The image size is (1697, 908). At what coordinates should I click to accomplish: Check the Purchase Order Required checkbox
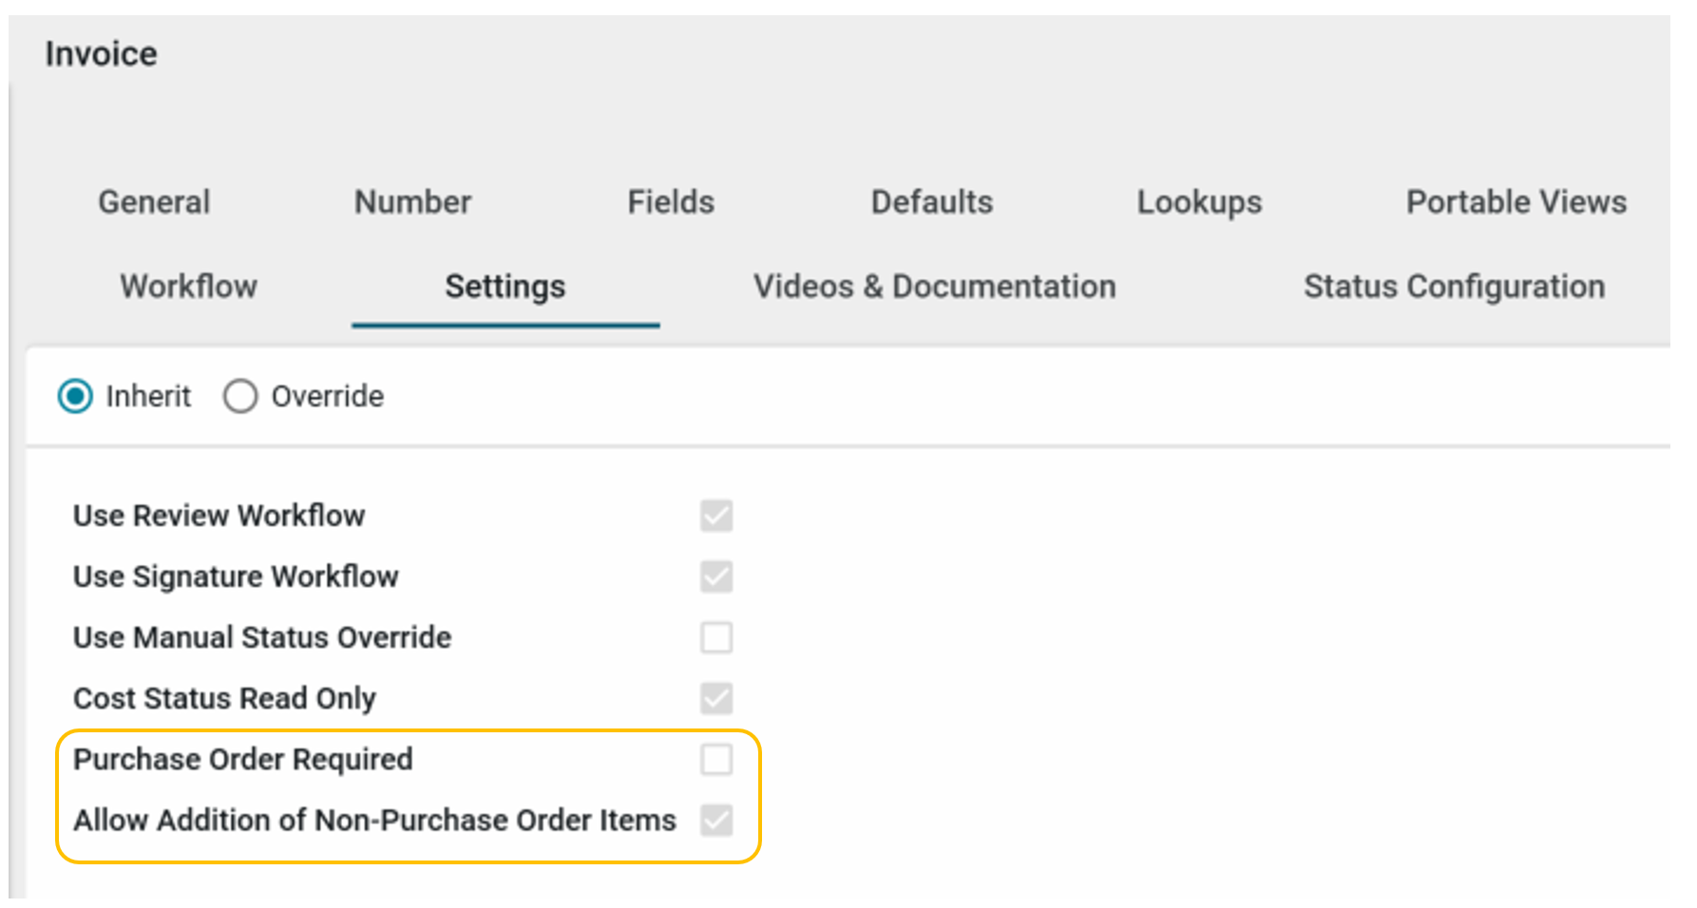(x=716, y=759)
